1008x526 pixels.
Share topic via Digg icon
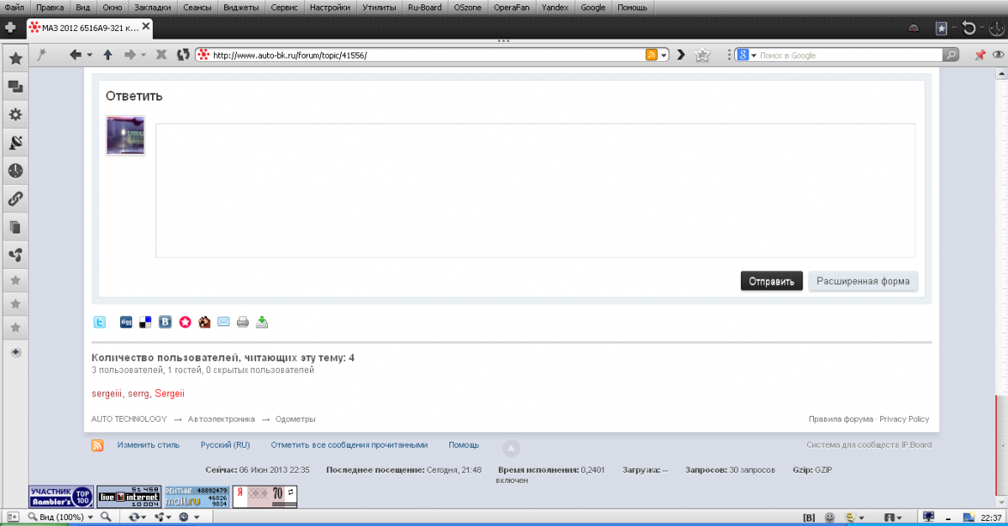pyautogui.click(x=126, y=322)
